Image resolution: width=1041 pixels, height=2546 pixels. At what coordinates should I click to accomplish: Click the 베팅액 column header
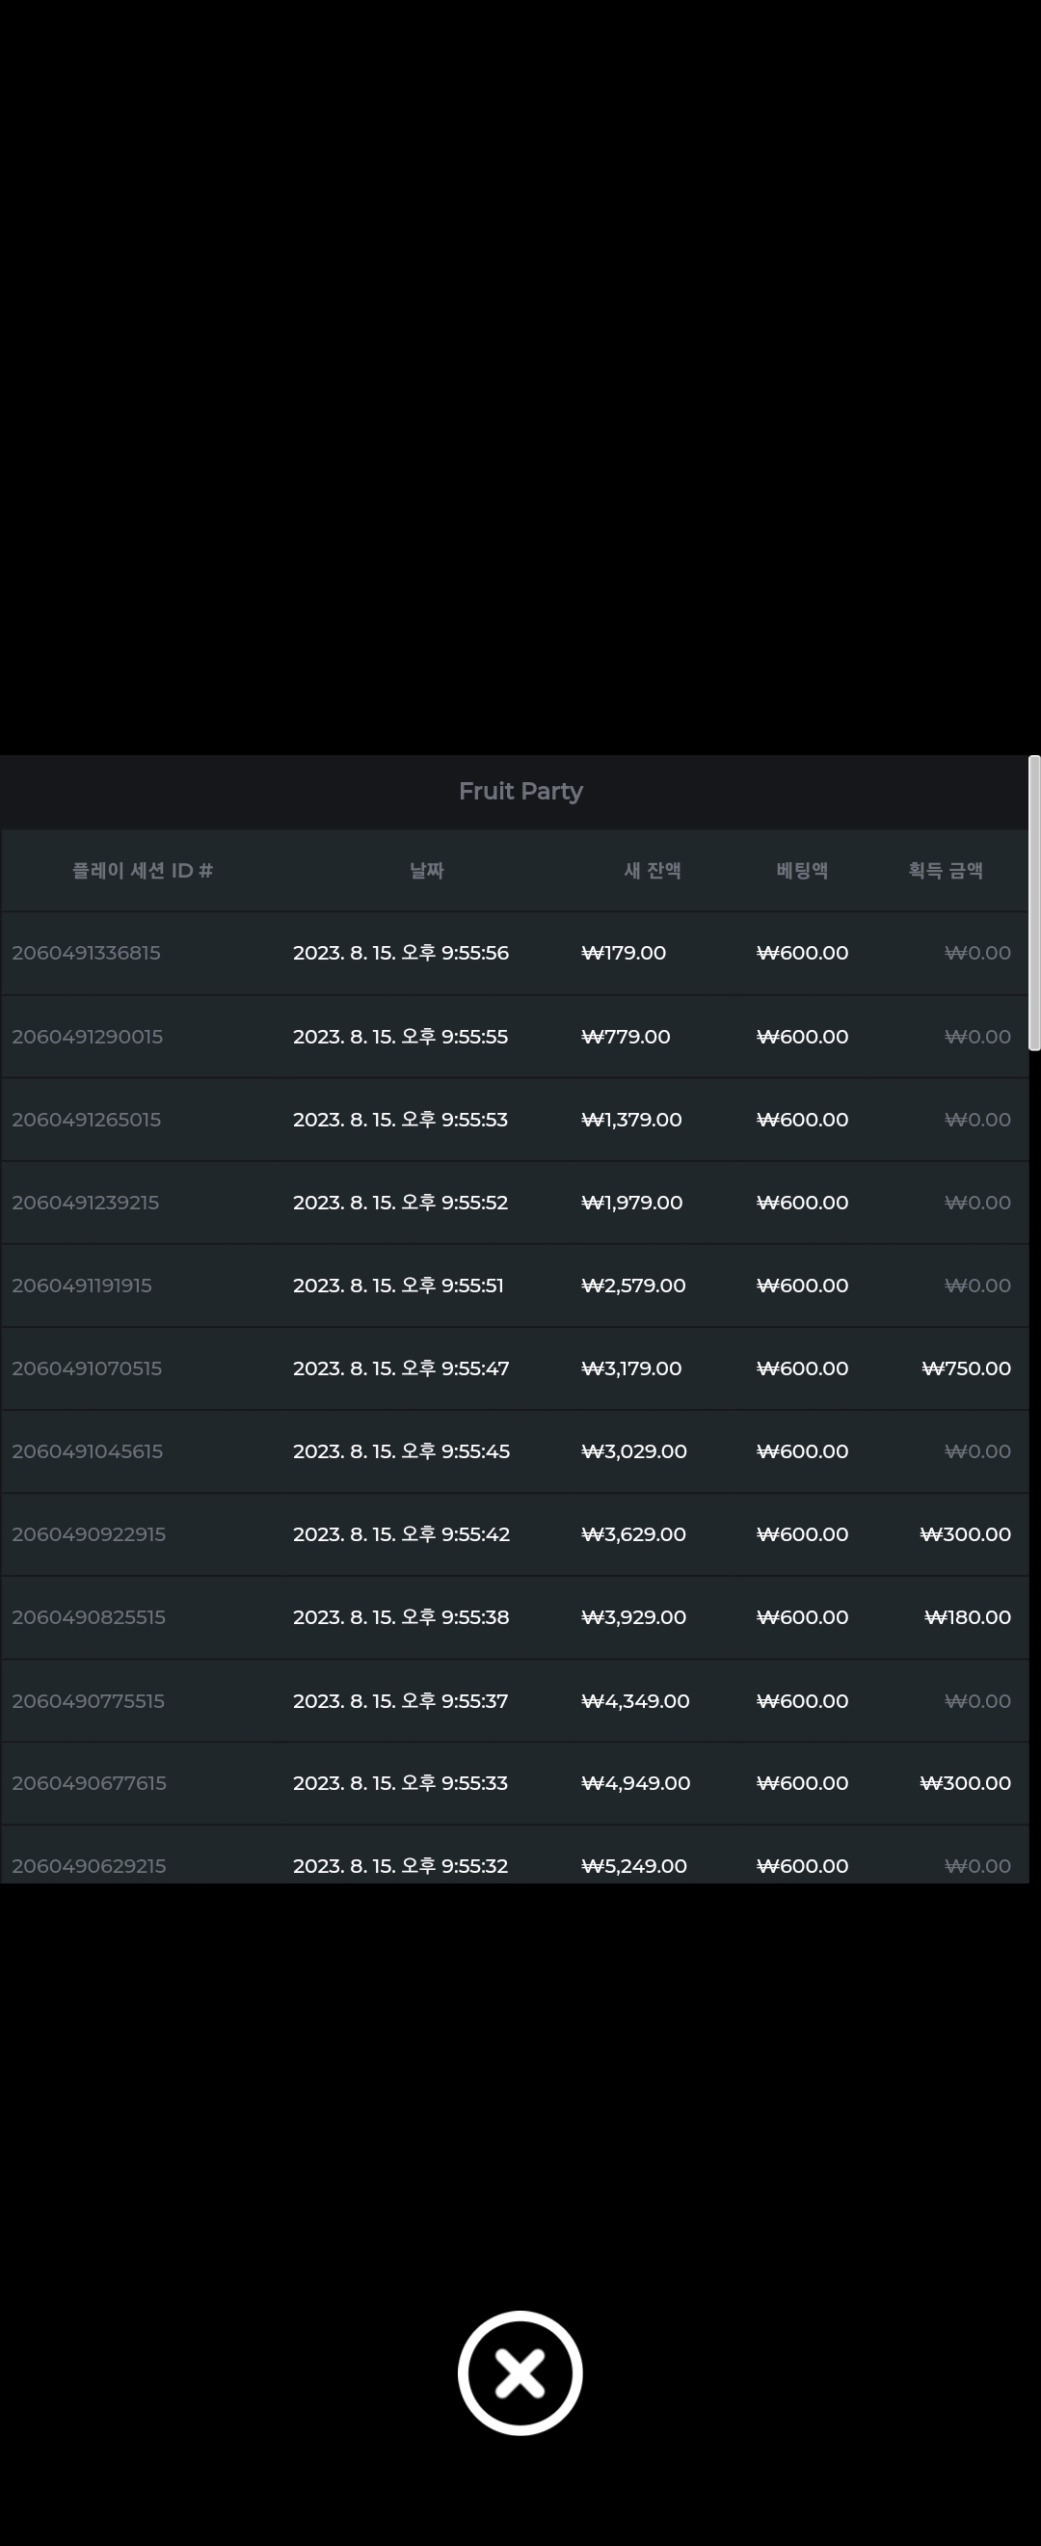pyautogui.click(x=802, y=871)
